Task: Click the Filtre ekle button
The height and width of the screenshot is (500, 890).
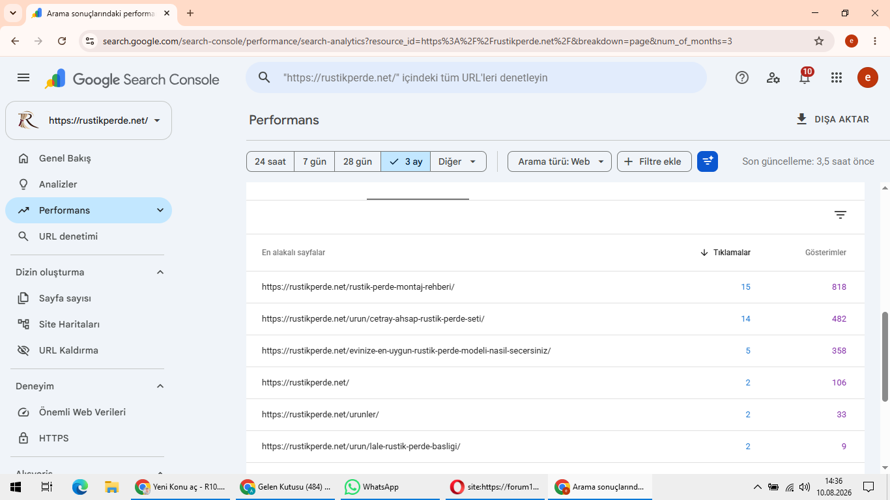Action: point(654,161)
